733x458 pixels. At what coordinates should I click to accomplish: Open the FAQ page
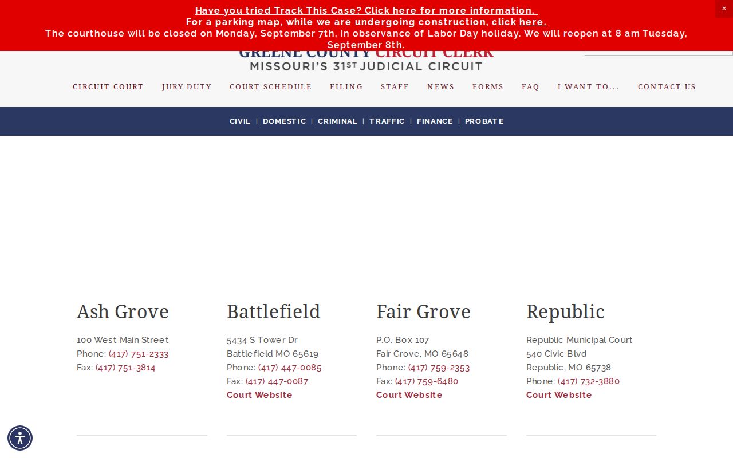coord(530,87)
